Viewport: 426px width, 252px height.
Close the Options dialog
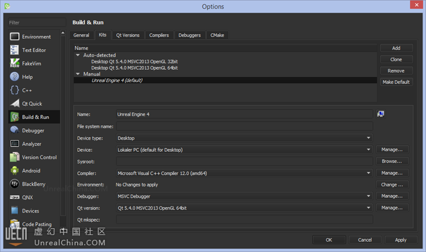[x=417, y=5]
